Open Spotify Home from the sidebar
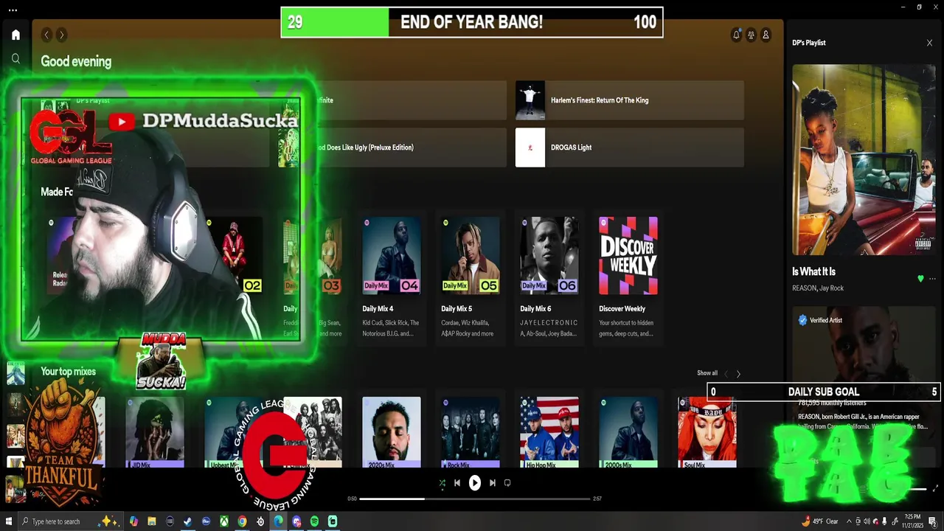This screenshot has height=531, width=944. click(15, 35)
